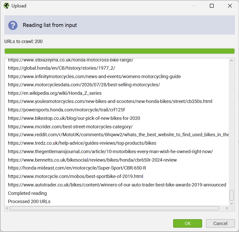The image size is (239, 232).
Task: Click the scroll up arrow of URL list
Action: (x=232, y=60)
